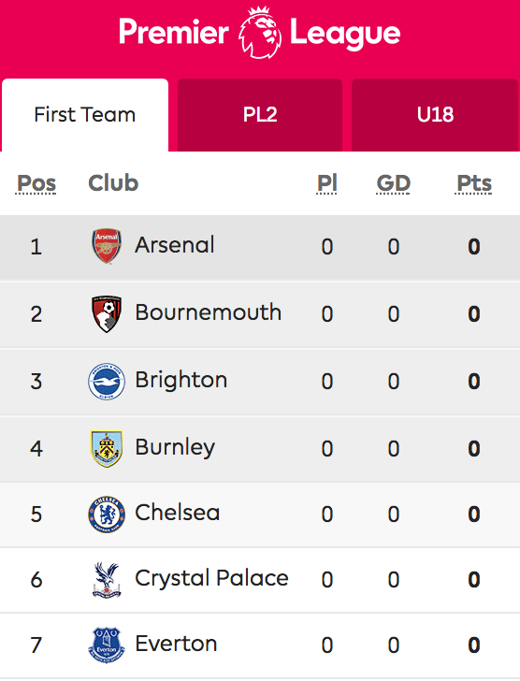520x681 pixels.
Task: Click the Pl column header abbreviation
Action: [x=326, y=182]
